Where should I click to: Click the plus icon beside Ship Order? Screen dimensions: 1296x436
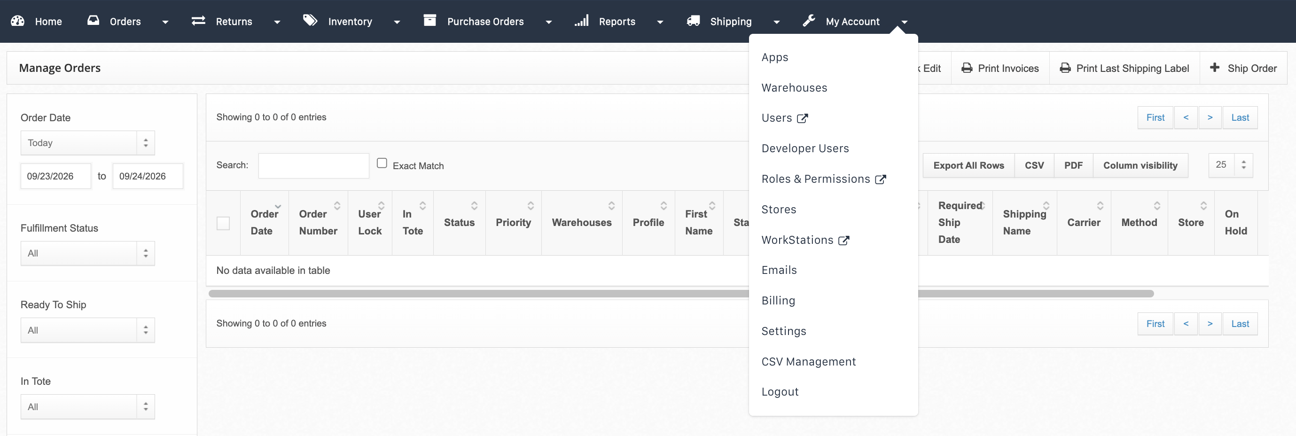(x=1215, y=67)
